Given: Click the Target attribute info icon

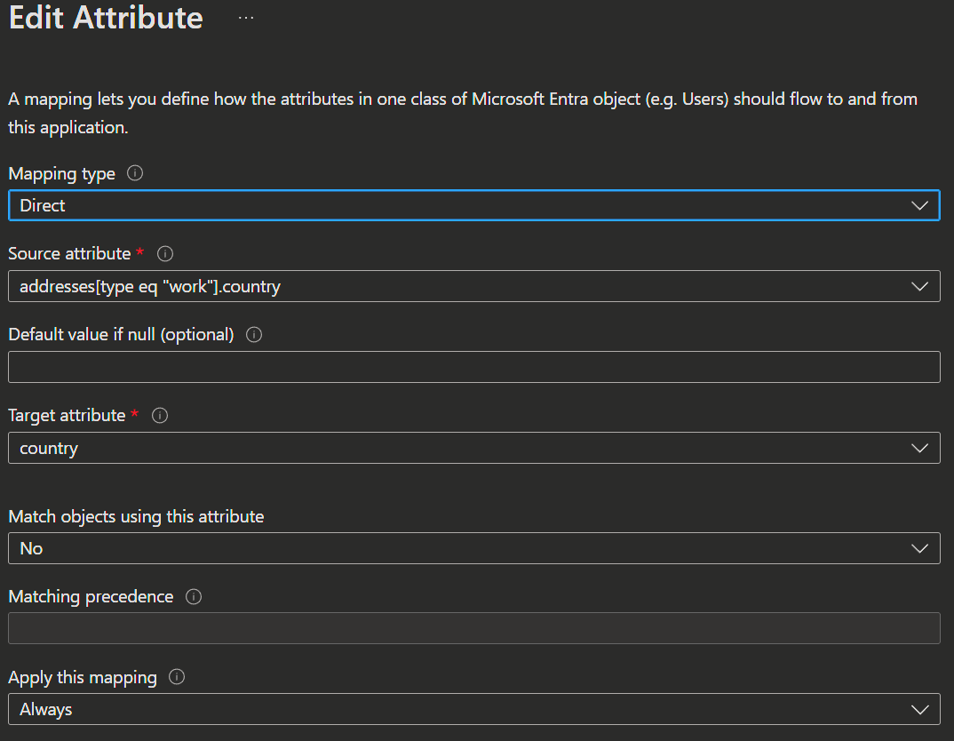Looking at the screenshot, I should click(160, 416).
